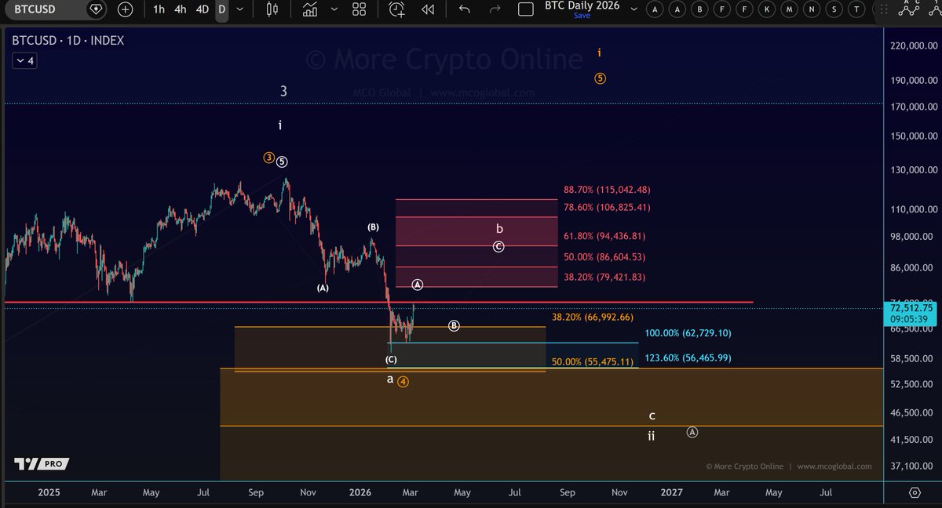Click the circled B shortcut icon
942x508 pixels.
(x=699, y=9)
